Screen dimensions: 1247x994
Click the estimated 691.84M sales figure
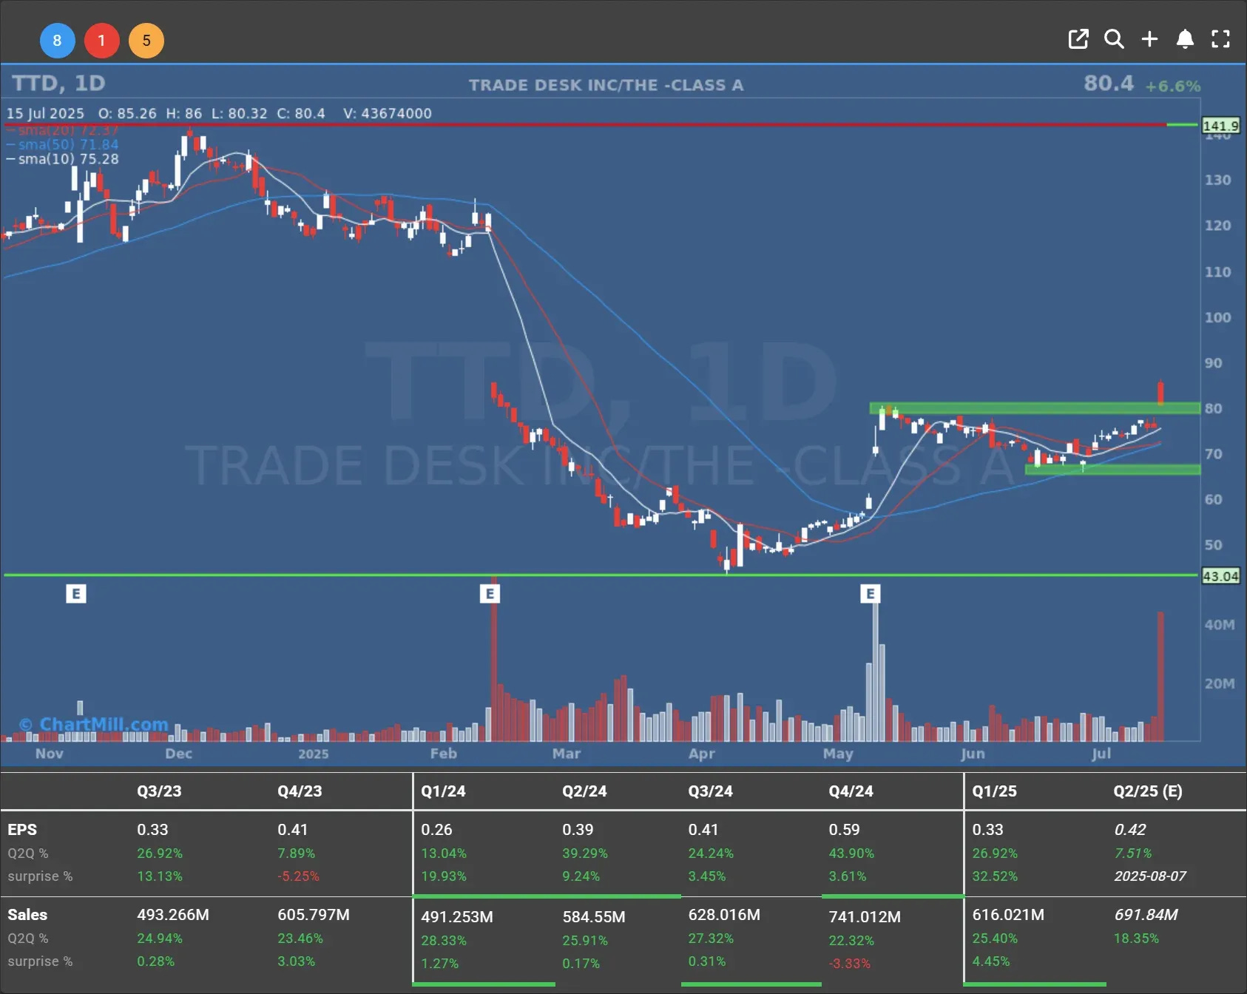(x=1146, y=915)
